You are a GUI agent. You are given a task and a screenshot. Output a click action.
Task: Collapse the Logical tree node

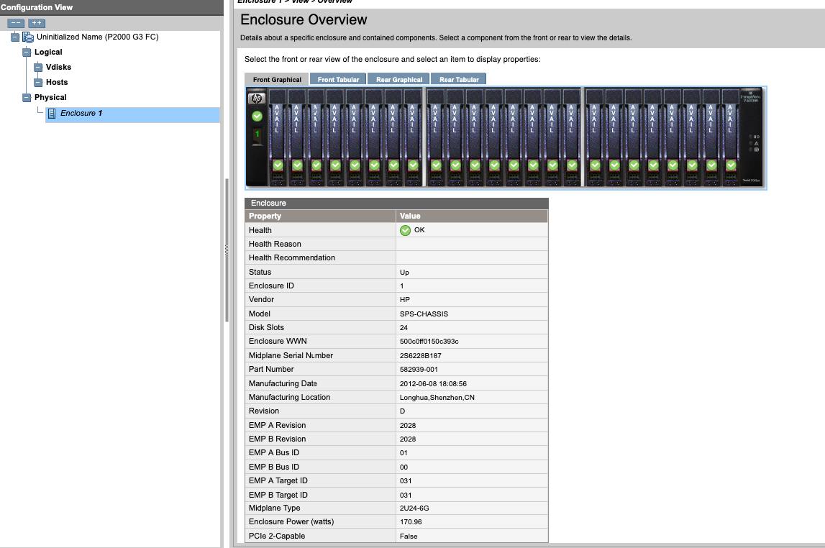pyautogui.click(x=27, y=52)
